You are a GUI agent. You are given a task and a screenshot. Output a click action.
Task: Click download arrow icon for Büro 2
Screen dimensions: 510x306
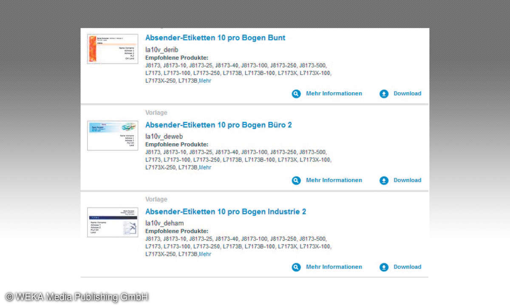click(384, 181)
